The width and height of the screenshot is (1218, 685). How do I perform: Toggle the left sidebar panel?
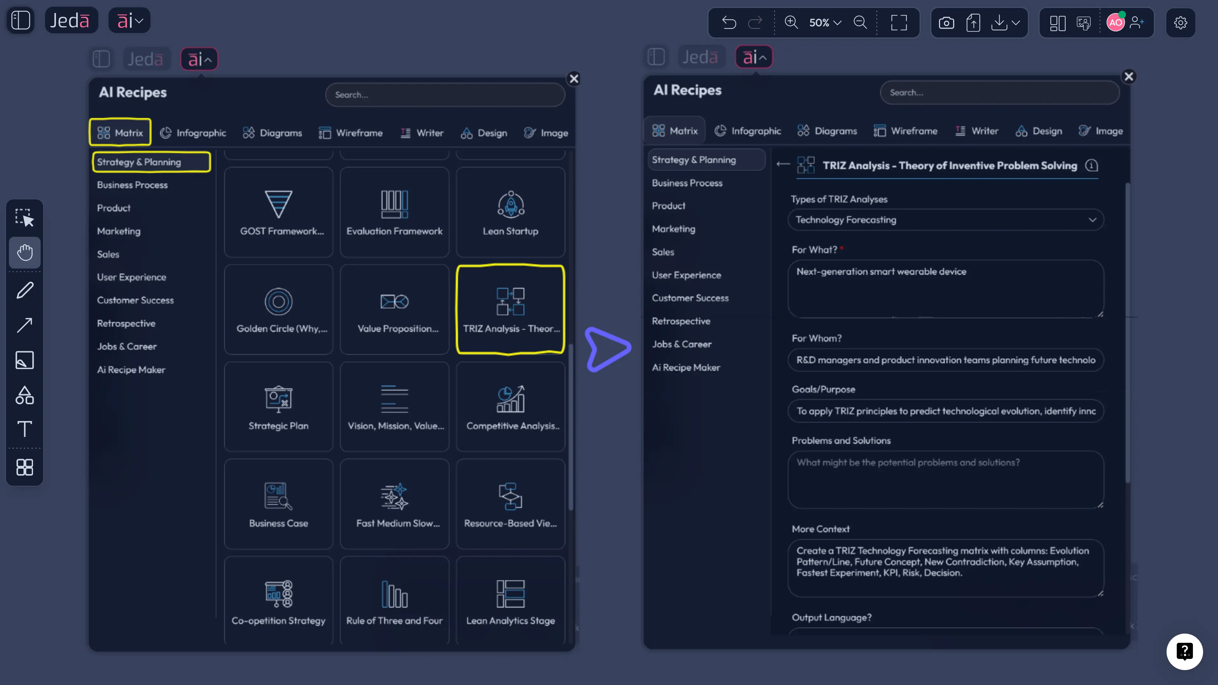click(20, 20)
